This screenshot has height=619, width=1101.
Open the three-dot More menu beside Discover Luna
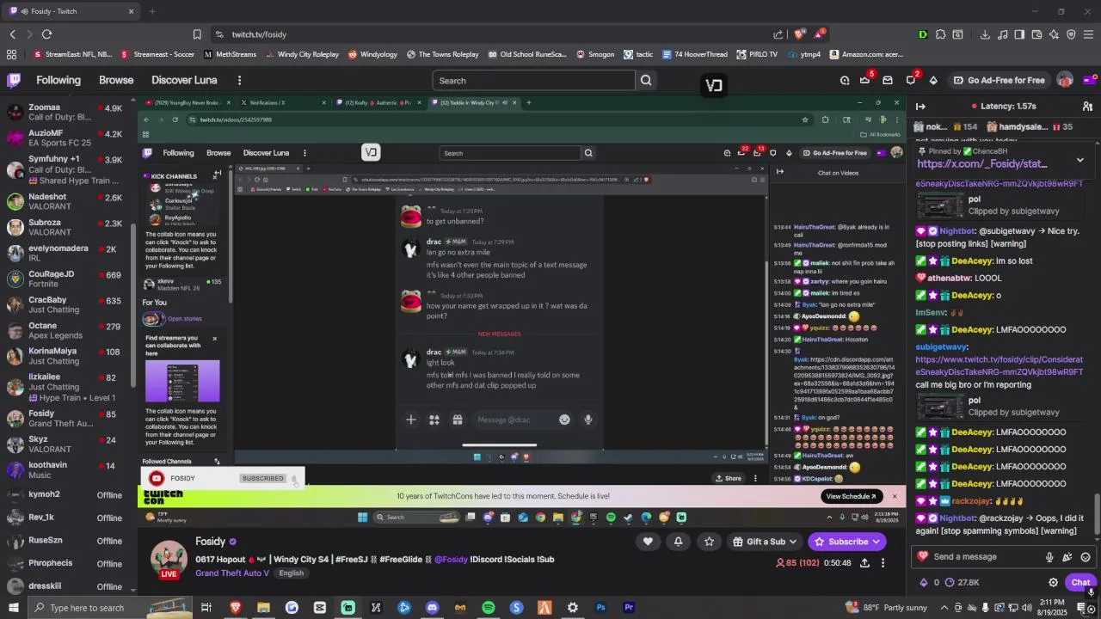(239, 80)
